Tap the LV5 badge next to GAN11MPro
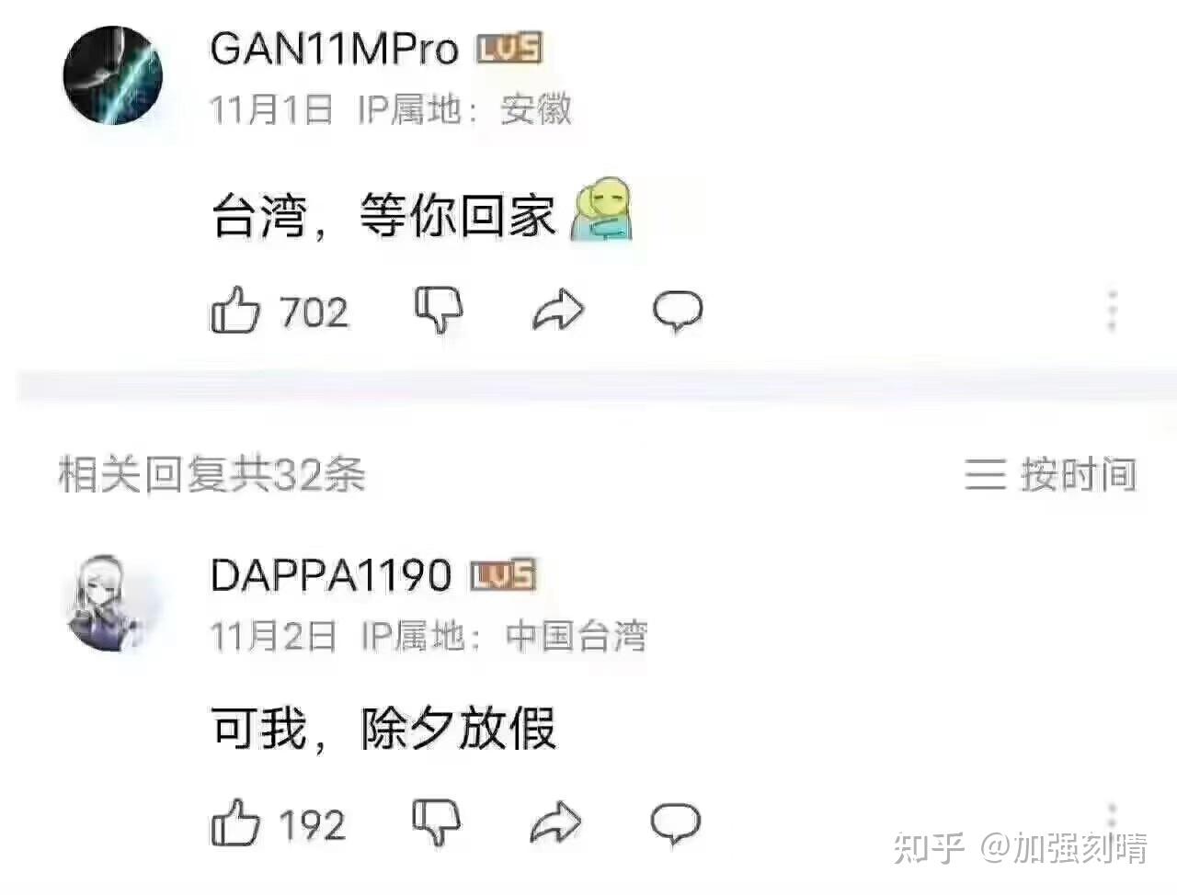This screenshot has height=895, width=1177. click(x=509, y=49)
